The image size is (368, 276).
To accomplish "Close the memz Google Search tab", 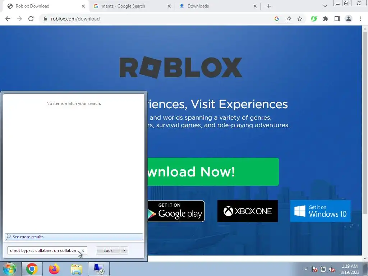I will [169, 6].
